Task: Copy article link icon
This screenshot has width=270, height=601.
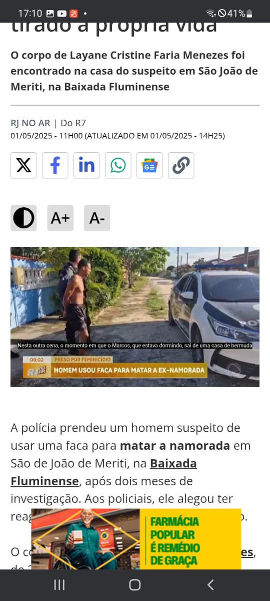Action: point(181,165)
